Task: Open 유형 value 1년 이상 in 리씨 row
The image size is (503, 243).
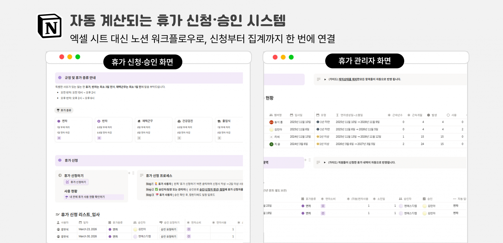Action: [323, 137]
